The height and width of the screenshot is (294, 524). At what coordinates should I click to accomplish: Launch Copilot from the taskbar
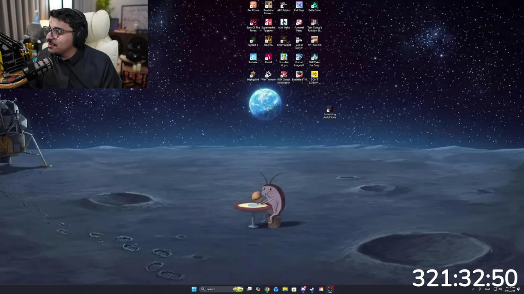(x=258, y=289)
